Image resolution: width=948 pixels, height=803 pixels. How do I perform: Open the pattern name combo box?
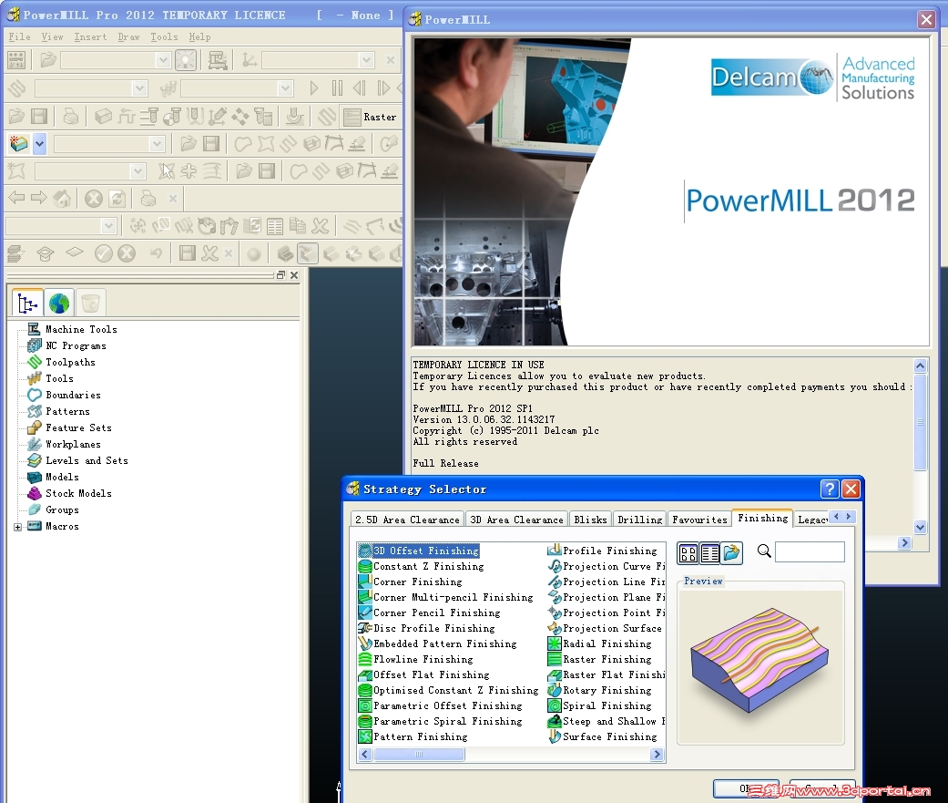[89, 171]
